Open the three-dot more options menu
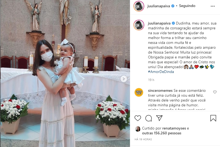This screenshot has width=220, height=147. point(213,6)
